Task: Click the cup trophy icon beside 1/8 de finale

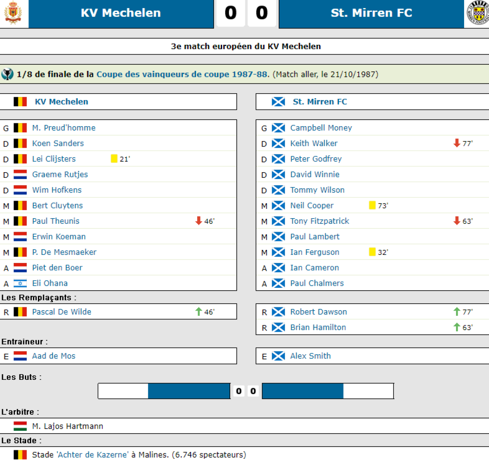Action: (x=7, y=74)
